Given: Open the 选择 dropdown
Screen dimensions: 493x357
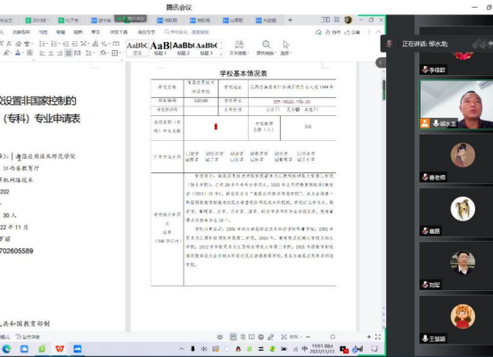Looking at the screenshot, I should [x=286, y=48].
